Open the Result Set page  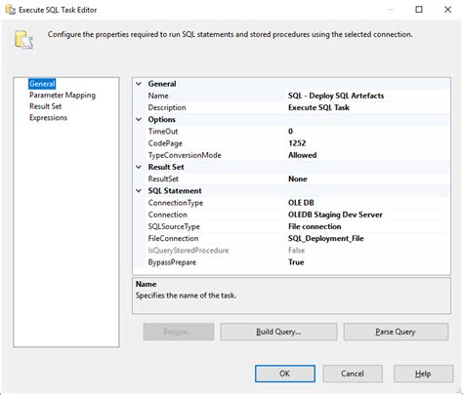click(x=45, y=106)
